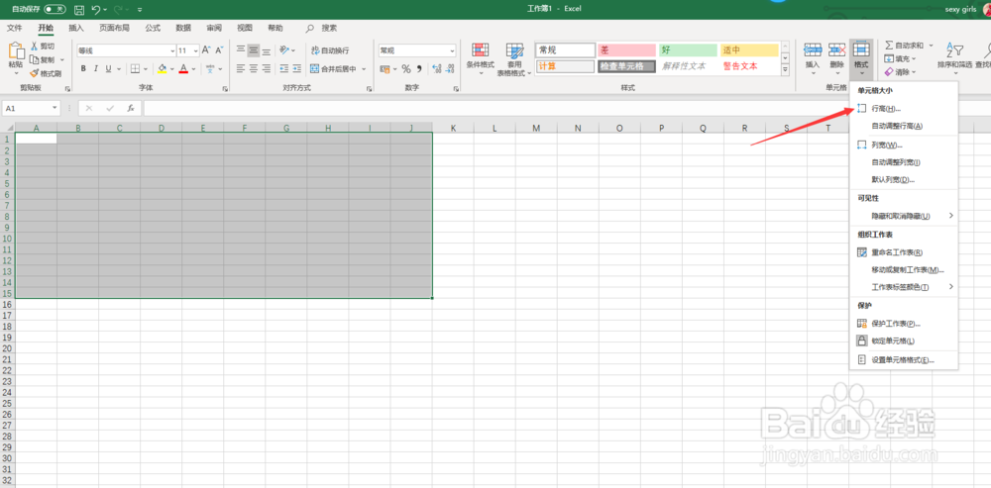Image resolution: width=991 pixels, height=488 pixels.
Task: Click the Insert Function fx icon
Action: click(x=131, y=108)
